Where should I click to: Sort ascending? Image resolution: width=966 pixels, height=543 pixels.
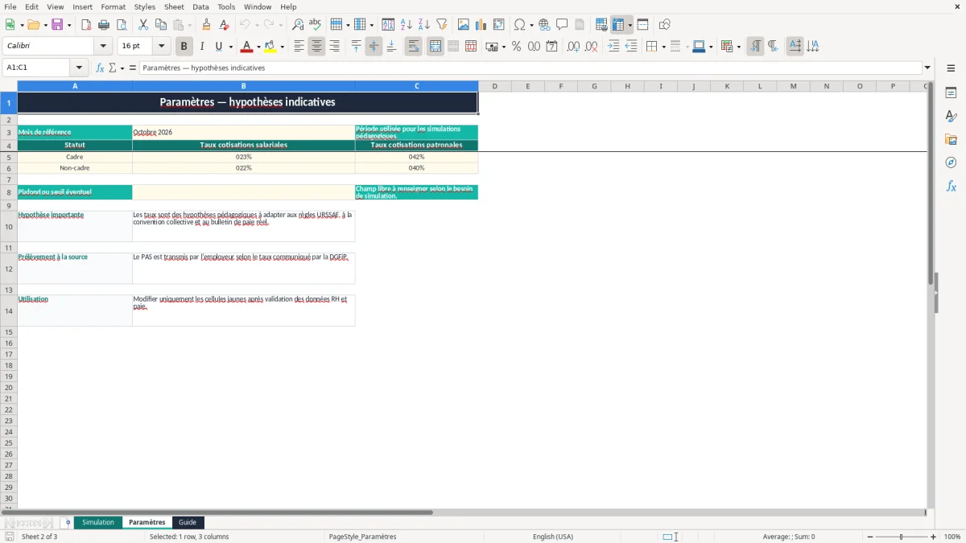407,25
